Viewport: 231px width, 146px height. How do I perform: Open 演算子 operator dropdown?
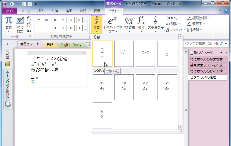point(196,24)
